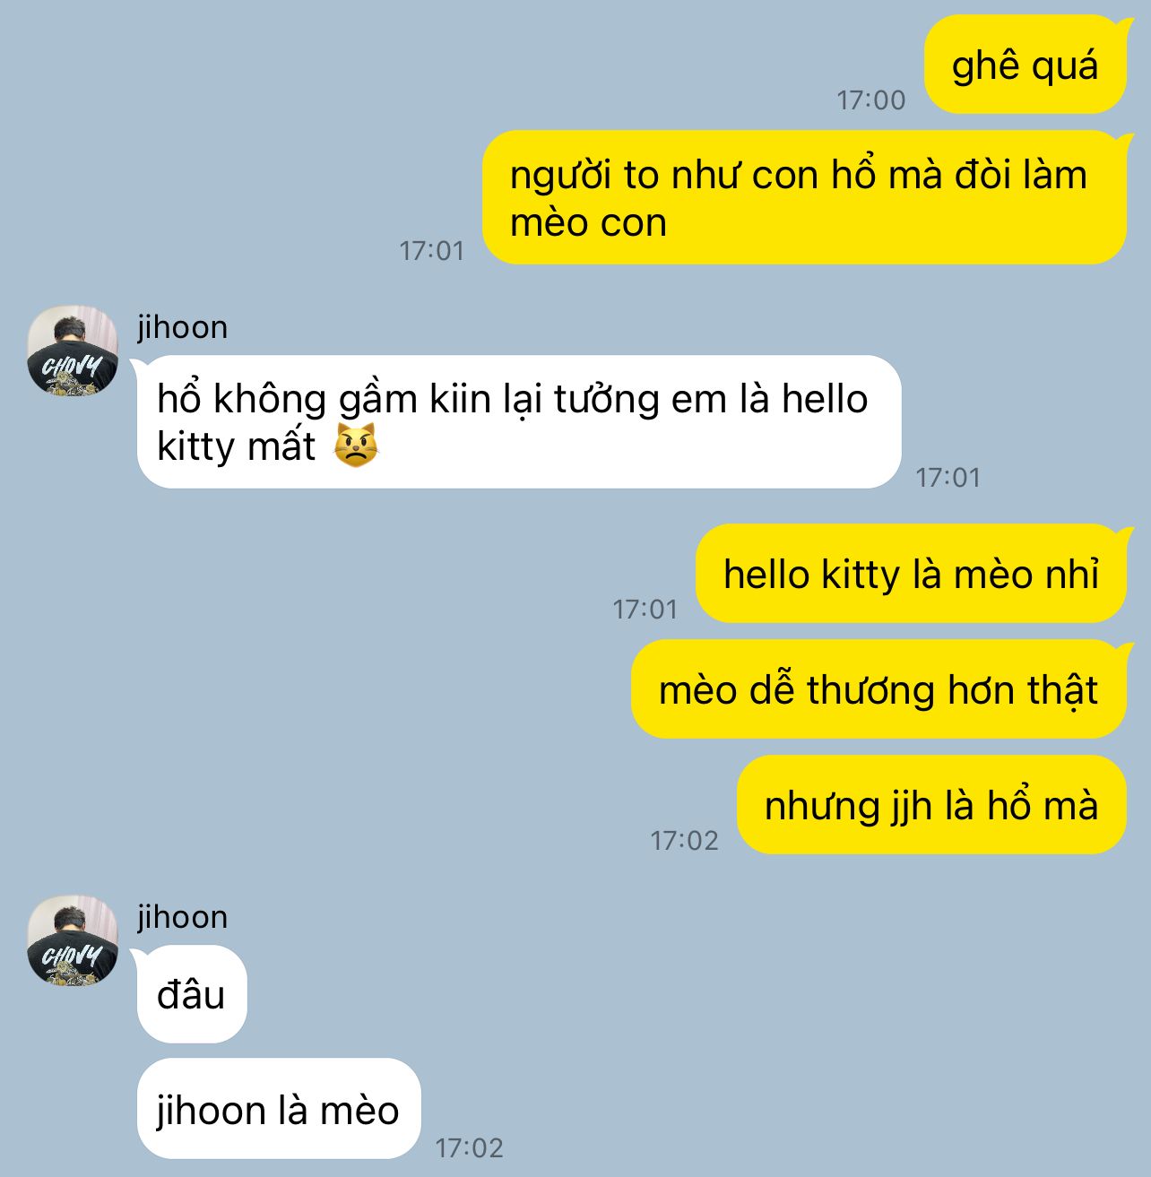Tap the "đâu" white message bubble
Image resolution: width=1151 pixels, height=1177 pixels.
pos(191,994)
